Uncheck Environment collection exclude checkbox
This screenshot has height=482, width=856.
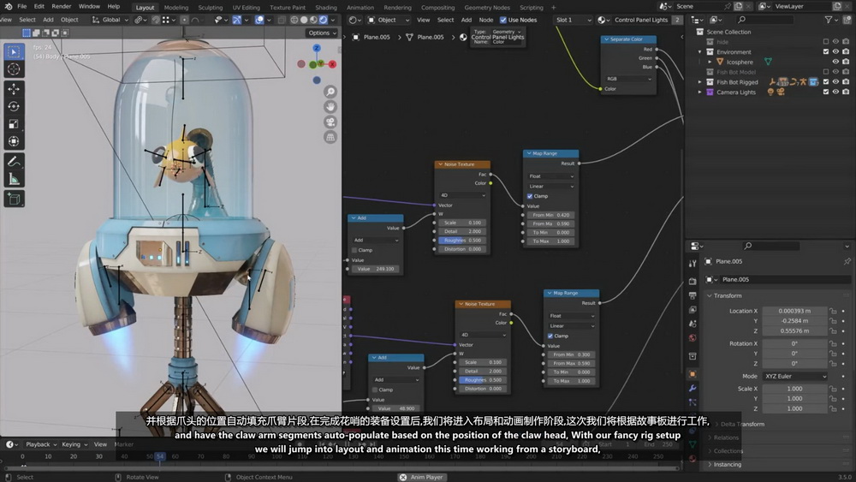826,52
